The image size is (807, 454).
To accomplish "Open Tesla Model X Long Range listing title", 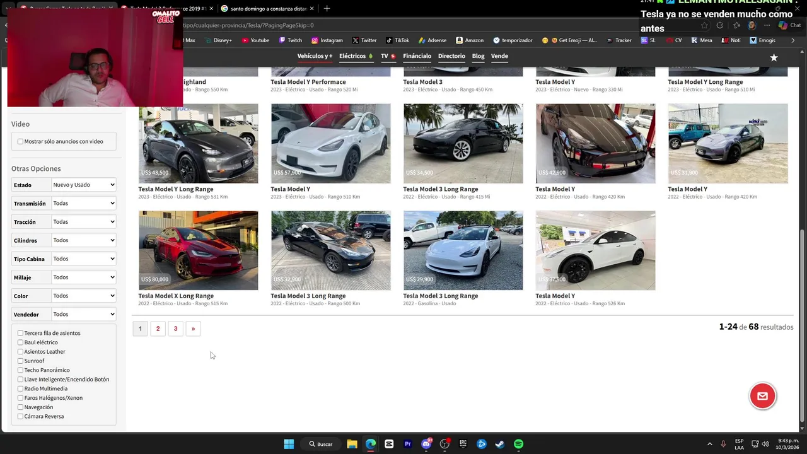I will pos(176,296).
